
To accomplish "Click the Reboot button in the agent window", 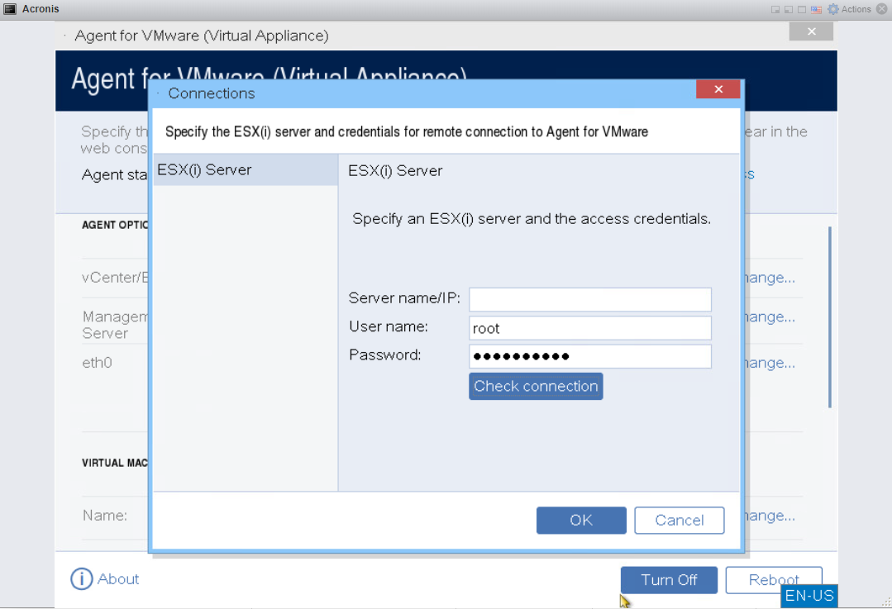I will (774, 580).
